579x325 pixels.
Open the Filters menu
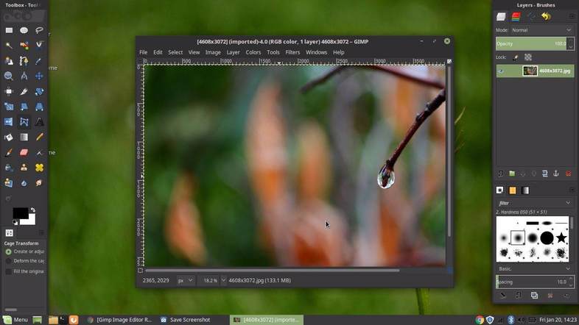click(292, 52)
